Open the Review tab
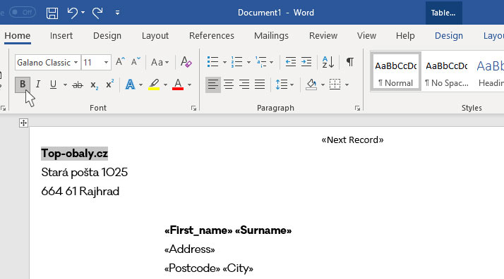The image size is (504, 279). 323,36
